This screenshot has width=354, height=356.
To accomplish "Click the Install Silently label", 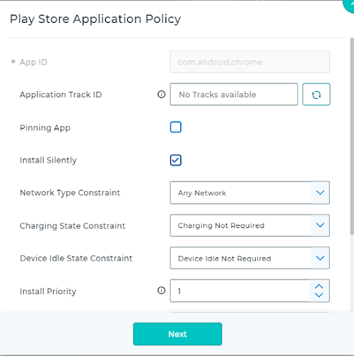I will pos(48,160).
